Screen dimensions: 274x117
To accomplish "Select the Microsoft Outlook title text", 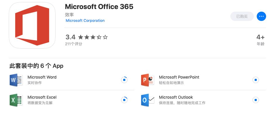I will pyautogui.click(x=176, y=97).
